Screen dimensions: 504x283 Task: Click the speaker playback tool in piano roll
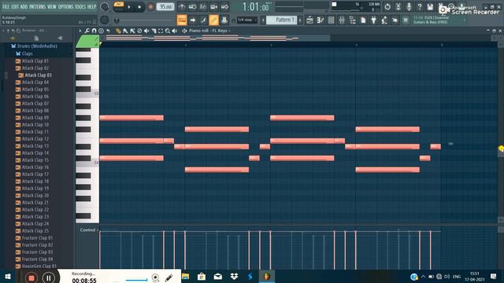point(175,31)
